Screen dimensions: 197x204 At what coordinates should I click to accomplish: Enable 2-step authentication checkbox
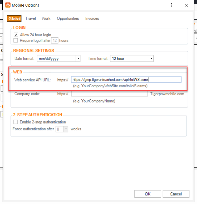pos(16,122)
